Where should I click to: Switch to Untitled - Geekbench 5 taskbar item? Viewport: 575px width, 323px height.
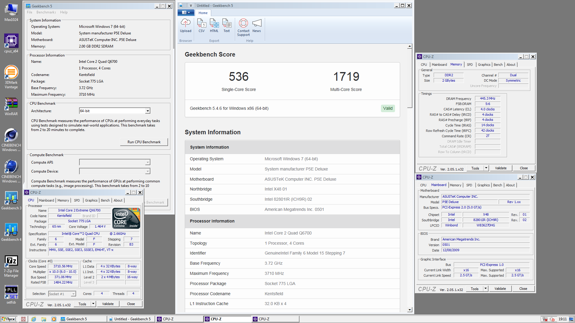(x=131, y=319)
